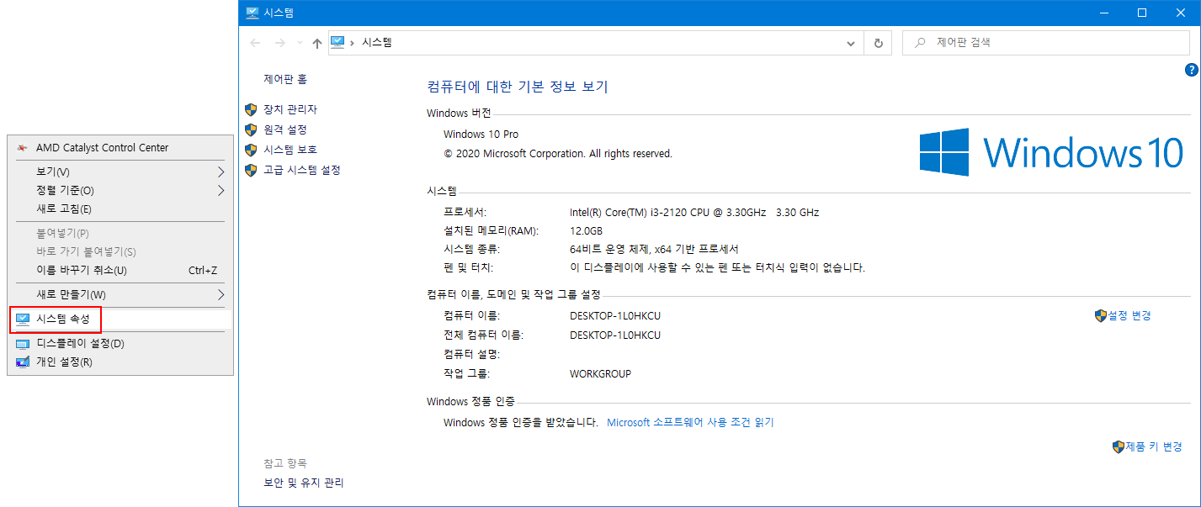The image size is (1201, 507).
Task: Expand the address bar history dropdown
Action: click(x=851, y=43)
